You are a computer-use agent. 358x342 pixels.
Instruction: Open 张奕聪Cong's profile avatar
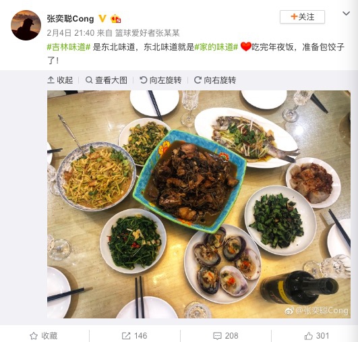tap(26, 25)
